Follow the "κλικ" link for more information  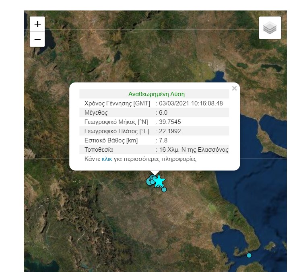click(107, 159)
